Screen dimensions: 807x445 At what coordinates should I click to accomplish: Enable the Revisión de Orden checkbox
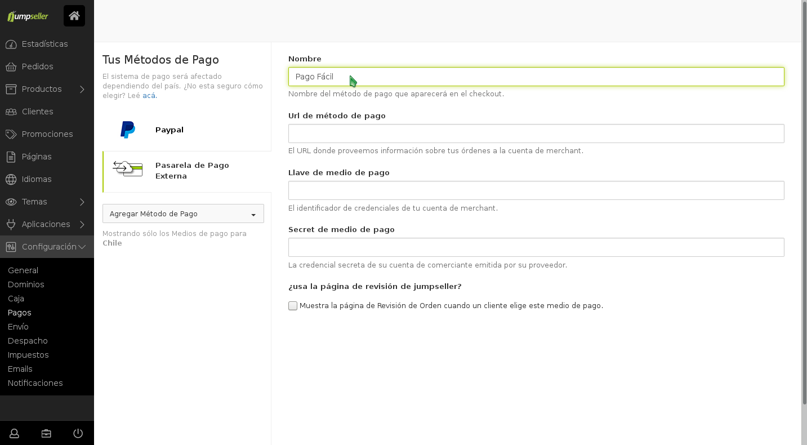(x=293, y=306)
